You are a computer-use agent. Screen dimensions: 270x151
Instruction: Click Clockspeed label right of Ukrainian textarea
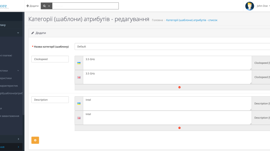(x=262, y=63)
